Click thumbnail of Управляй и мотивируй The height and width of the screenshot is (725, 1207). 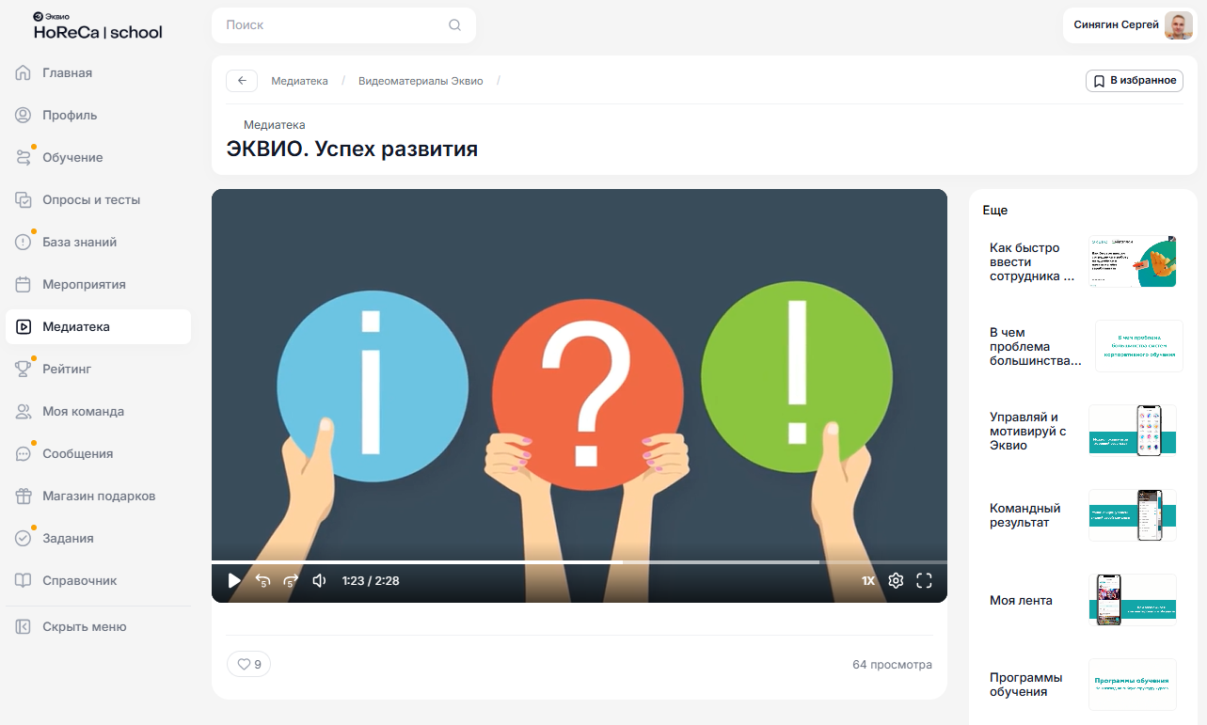point(1133,431)
